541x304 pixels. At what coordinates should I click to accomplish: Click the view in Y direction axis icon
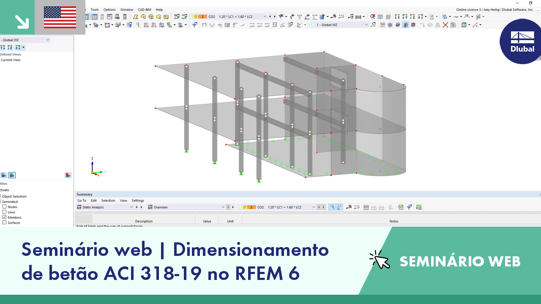coord(404,17)
